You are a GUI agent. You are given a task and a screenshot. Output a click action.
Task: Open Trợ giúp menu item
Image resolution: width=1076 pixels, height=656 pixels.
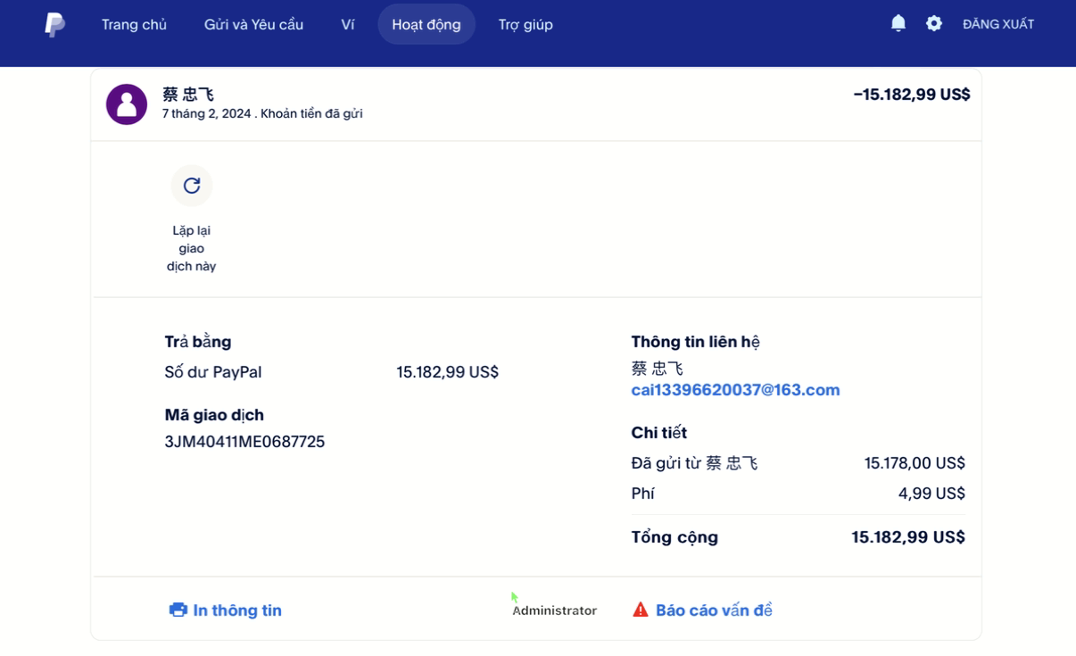click(x=526, y=24)
